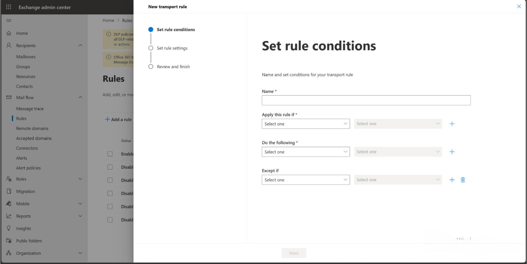The image size is (527, 264).
Task: Collapse the navigation with the hamburger icon
Action: [9, 20]
